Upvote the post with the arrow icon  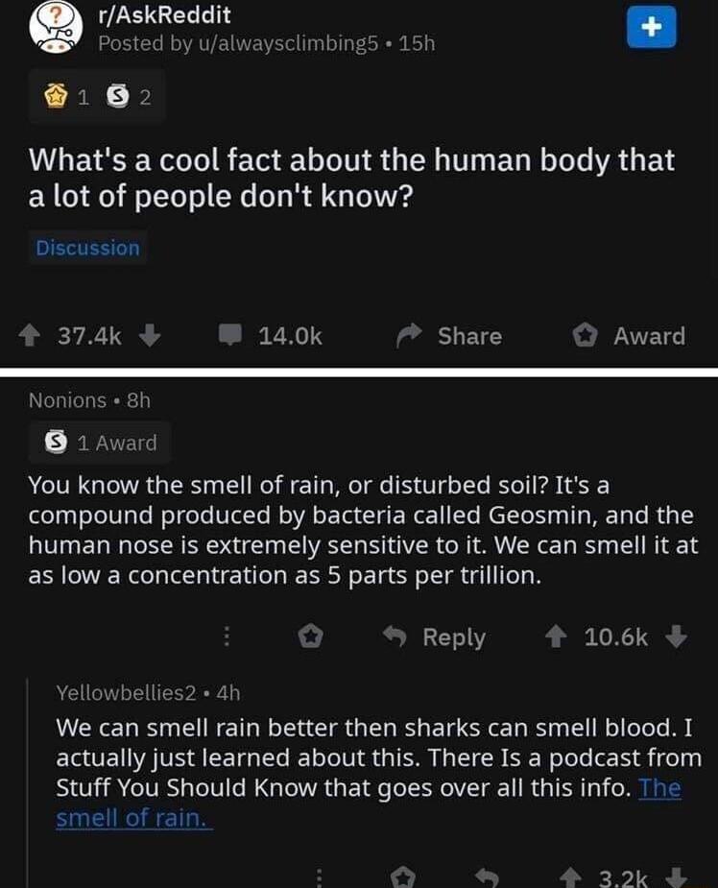tap(31, 336)
